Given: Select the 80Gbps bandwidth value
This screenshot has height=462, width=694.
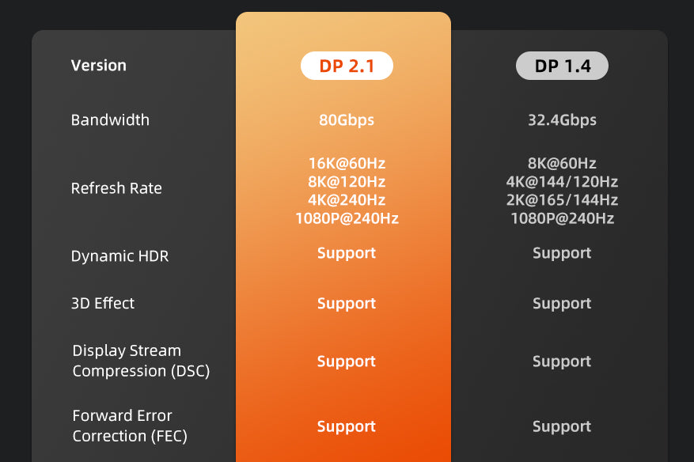Looking at the screenshot, I should point(347,120).
